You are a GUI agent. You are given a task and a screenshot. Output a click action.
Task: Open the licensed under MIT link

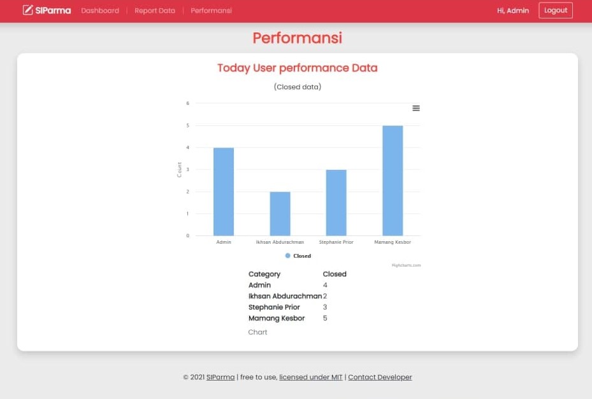(x=311, y=377)
